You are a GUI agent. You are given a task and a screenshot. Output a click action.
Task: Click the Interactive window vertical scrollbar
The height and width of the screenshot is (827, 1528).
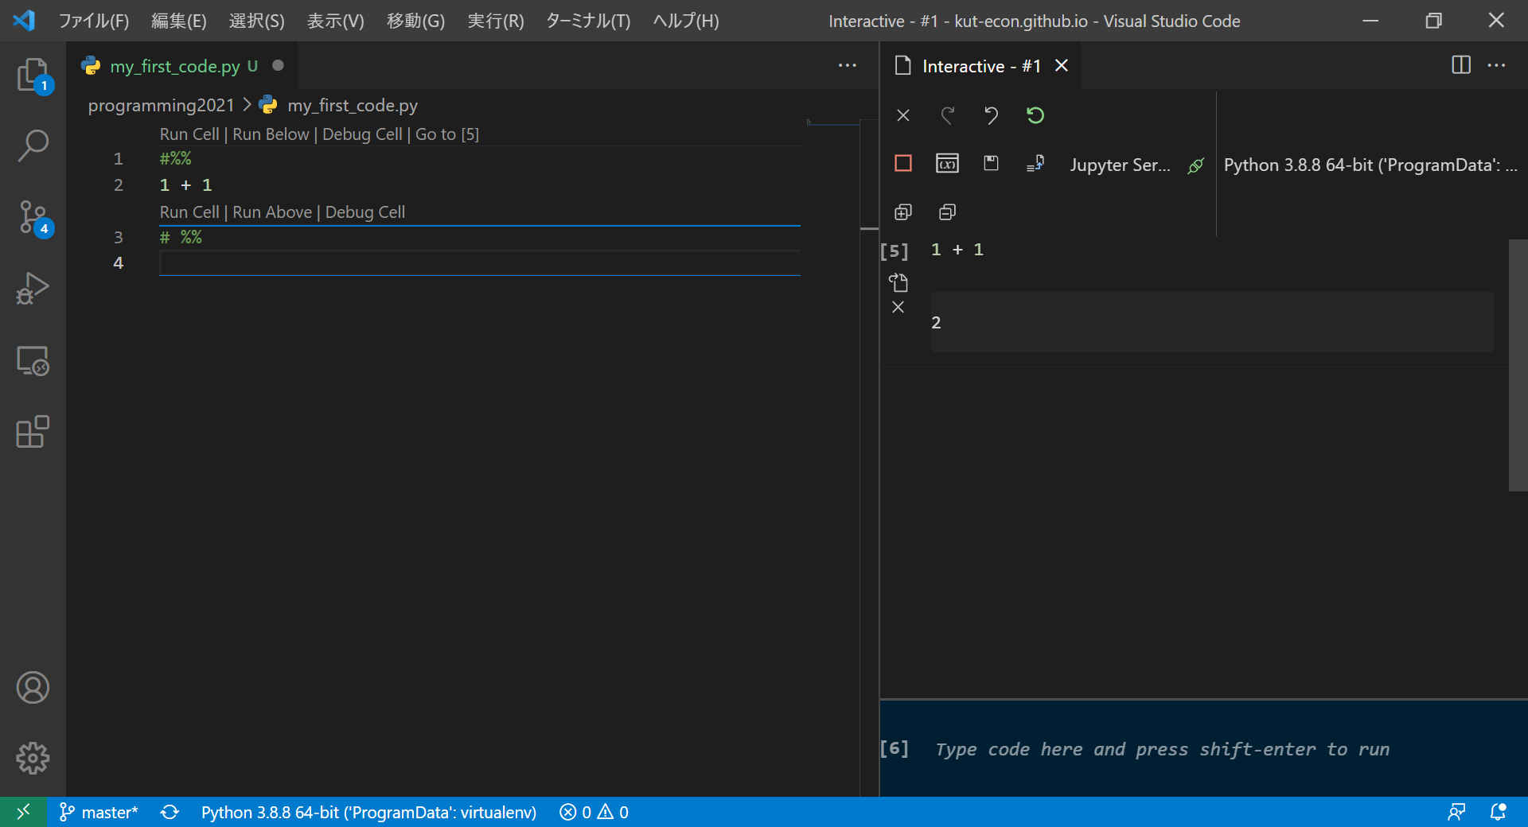[x=1518, y=366]
